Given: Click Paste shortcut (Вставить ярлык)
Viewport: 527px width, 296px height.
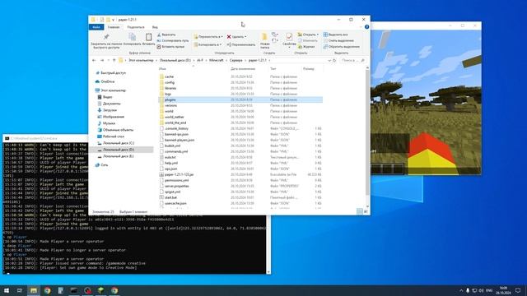Looking at the screenshot, I should point(170,47).
